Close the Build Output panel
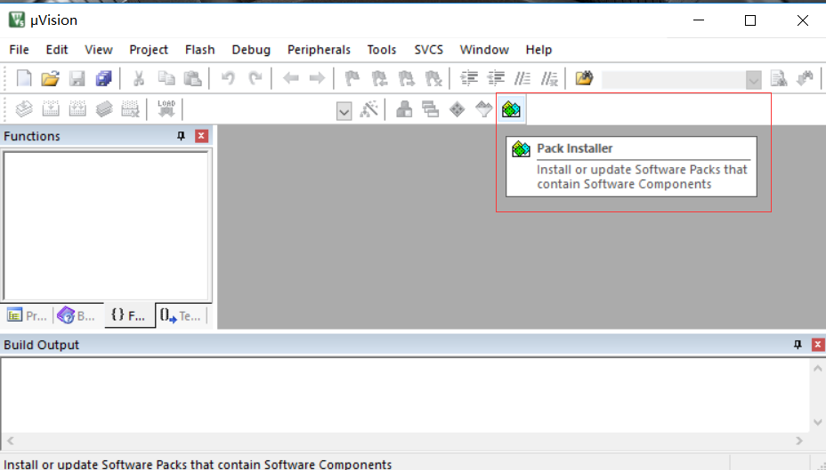Screen dimensions: 826x470 (818, 345)
